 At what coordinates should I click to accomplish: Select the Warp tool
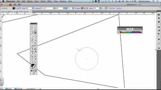pos(32,45)
